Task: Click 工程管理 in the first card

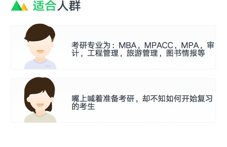Action: [103, 53]
